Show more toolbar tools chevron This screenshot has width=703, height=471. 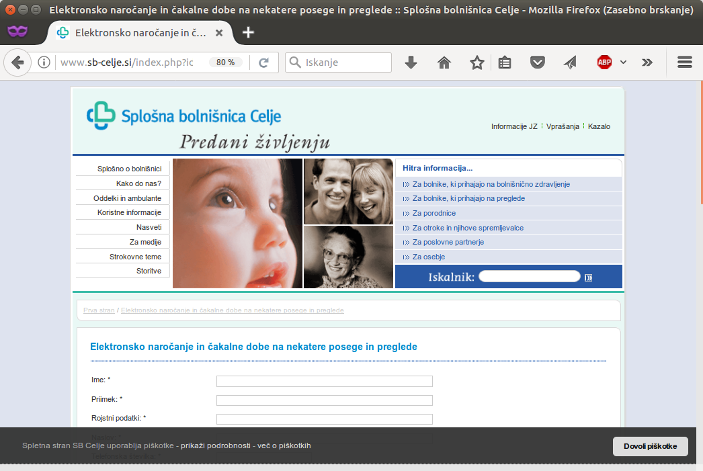[647, 62]
